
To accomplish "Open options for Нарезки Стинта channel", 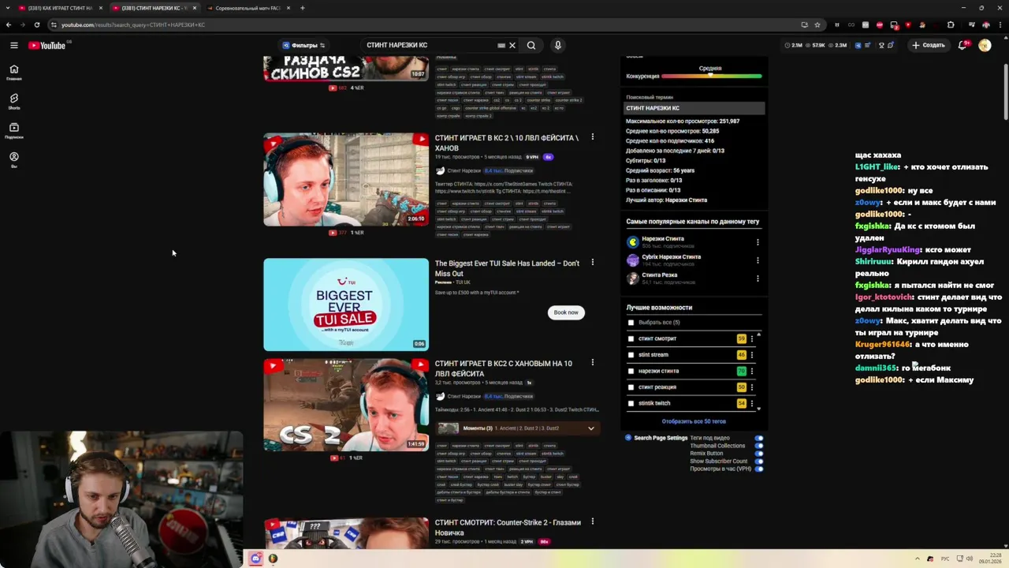I will tap(758, 242).
